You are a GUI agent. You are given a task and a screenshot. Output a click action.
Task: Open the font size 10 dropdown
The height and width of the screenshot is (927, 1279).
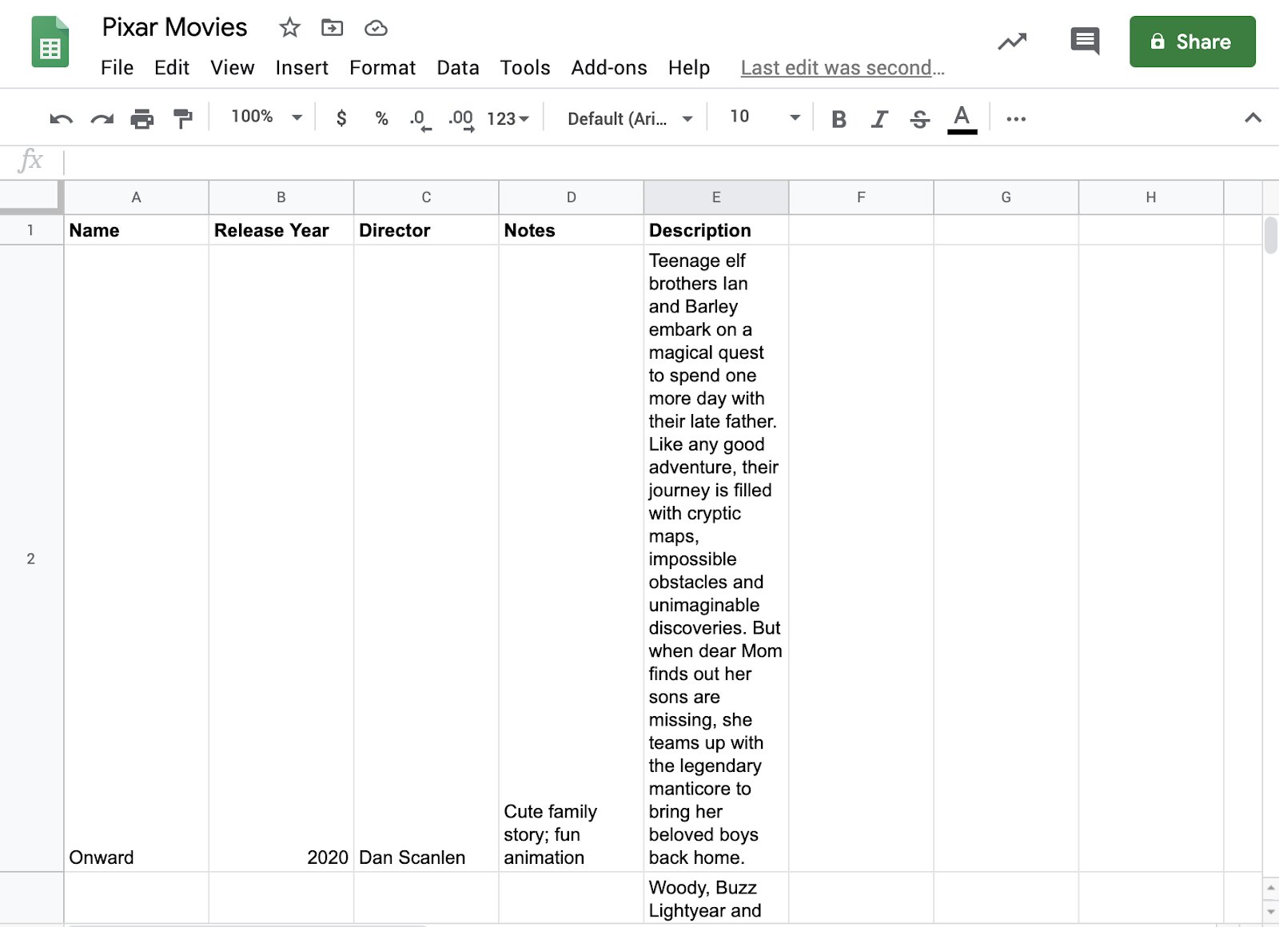pyautogui.click(x=764, y=117)
